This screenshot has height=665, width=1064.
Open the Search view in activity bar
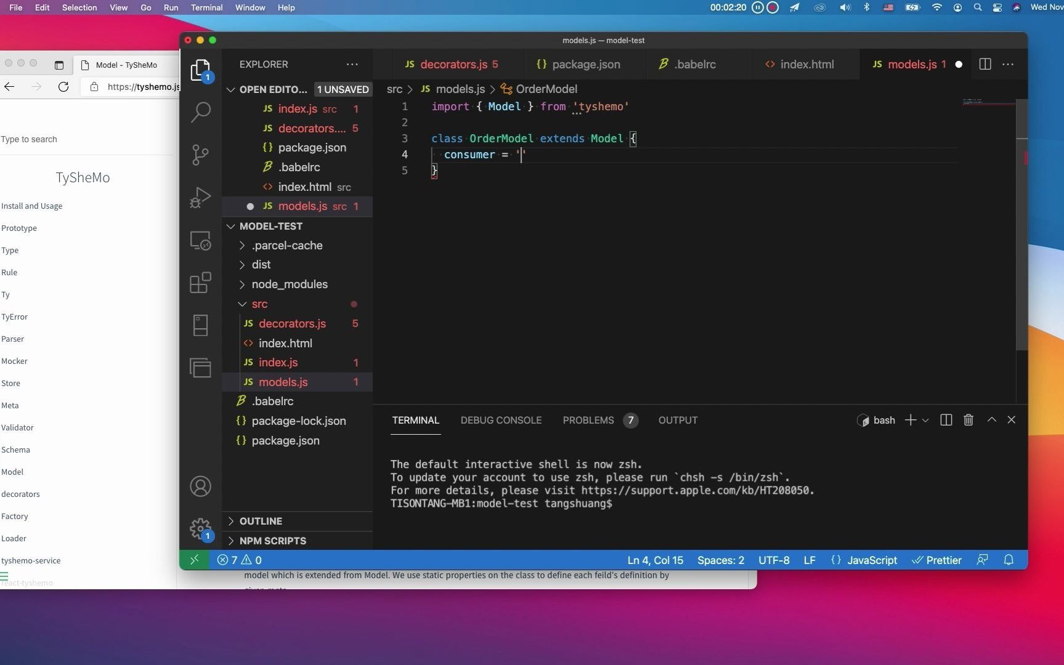tap(201, 112)
